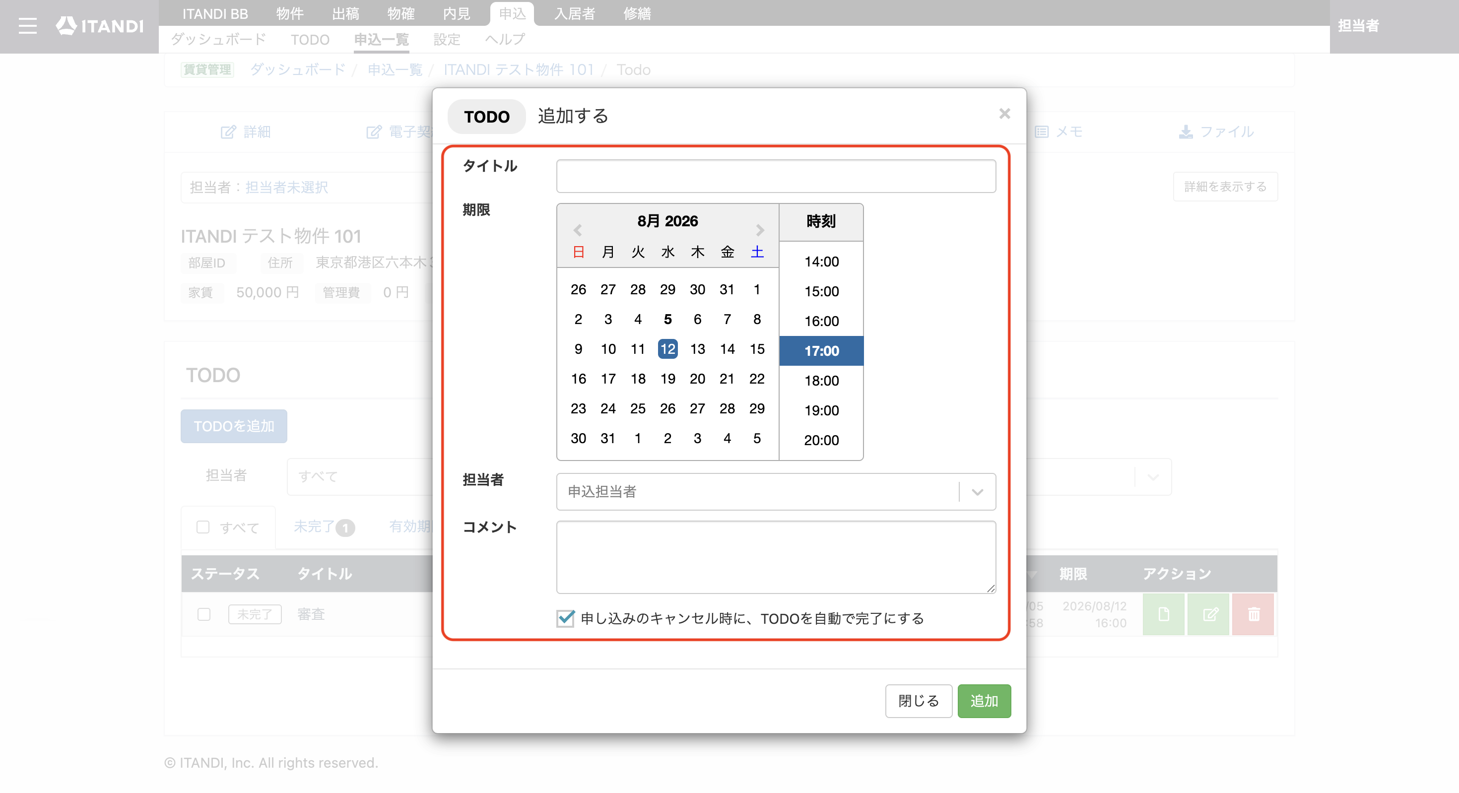This screenshot has height=793, width=1459.
Task: Select 20:00 in time list
Action: [x=821, y=440]
